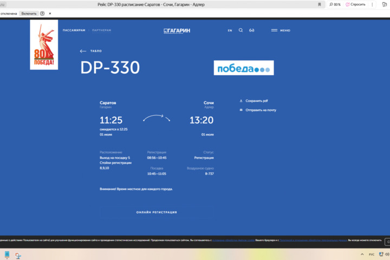Open the 80% zoom indicator
Viewport: 390px width, 260px height.
click(x=335, y=4)
